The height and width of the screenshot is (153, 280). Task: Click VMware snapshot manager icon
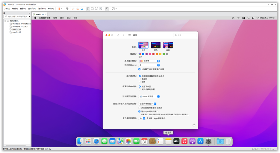[x=82, y=9]
